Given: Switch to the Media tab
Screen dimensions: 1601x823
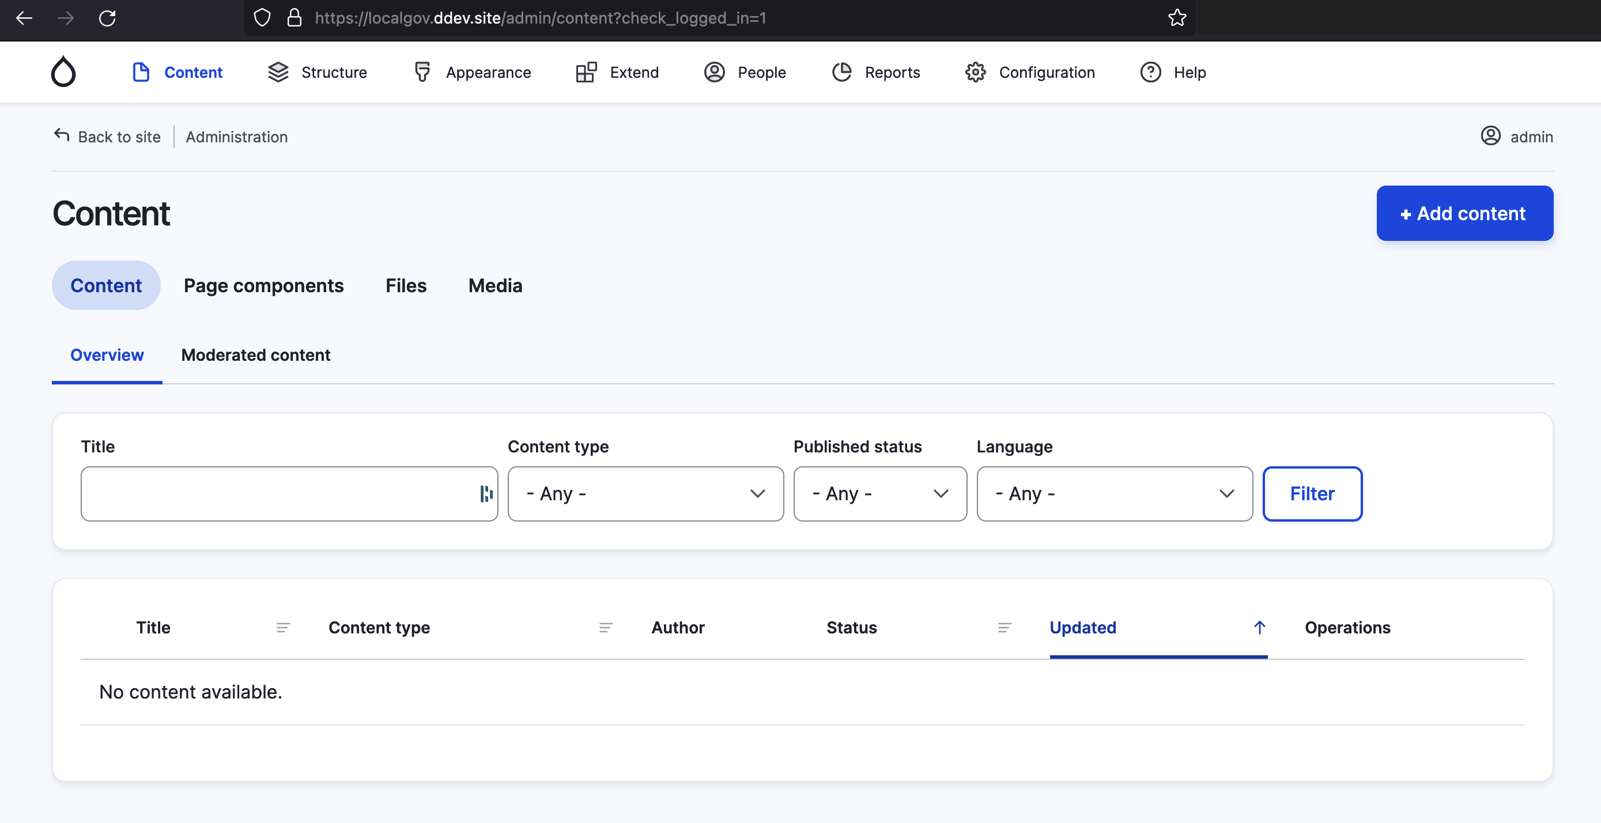Looking at the screenshot, I should [x=495, y=285].
